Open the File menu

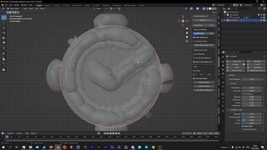click(6, 5)
